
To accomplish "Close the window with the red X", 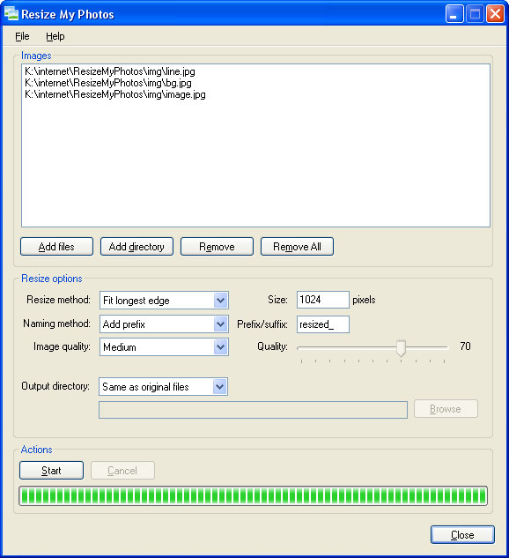I will (495, 14).
